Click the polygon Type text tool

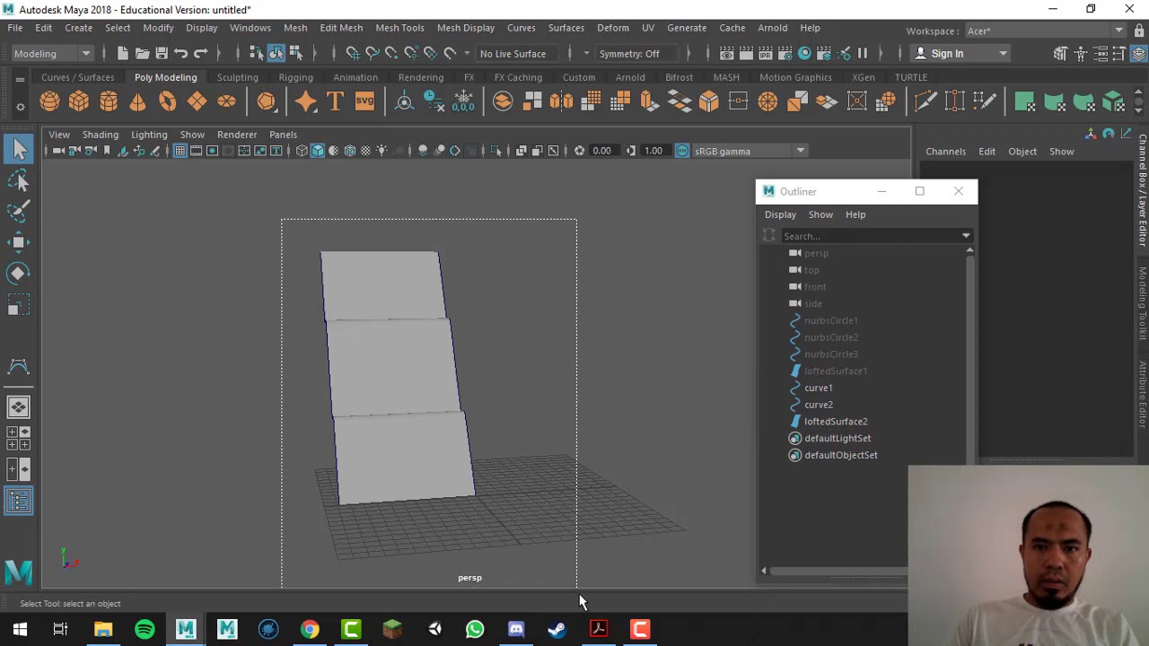[x=335, y=101]
